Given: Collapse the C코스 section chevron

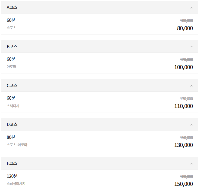Looking at the screenshot, I should click(192, 86).
